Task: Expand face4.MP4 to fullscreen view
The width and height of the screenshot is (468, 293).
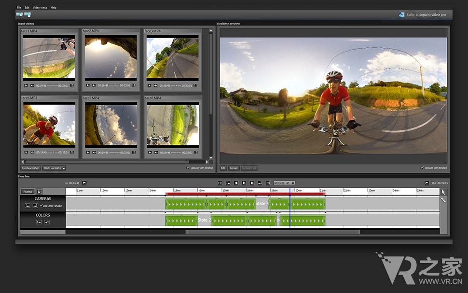Action: pyautogui.click(x=72, y=152)
